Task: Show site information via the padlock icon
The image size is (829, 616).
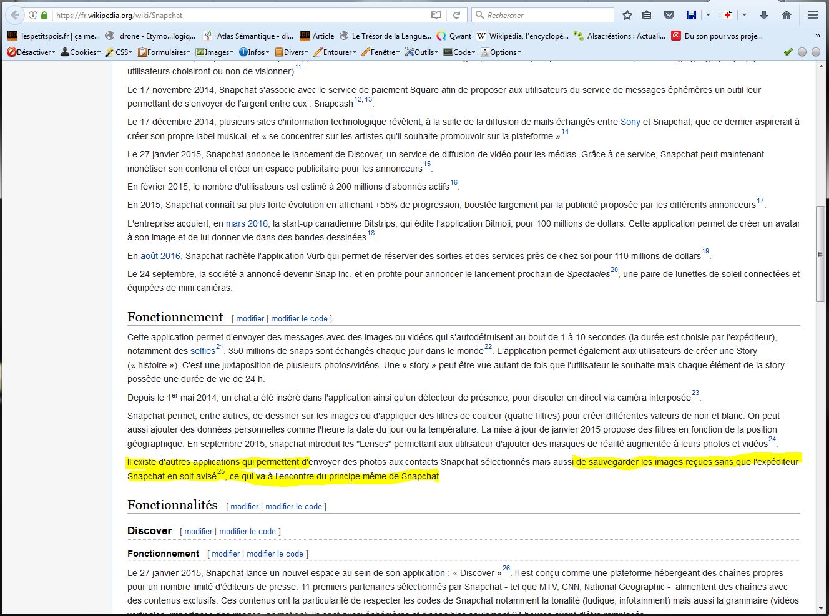Action: click(44, 15)
